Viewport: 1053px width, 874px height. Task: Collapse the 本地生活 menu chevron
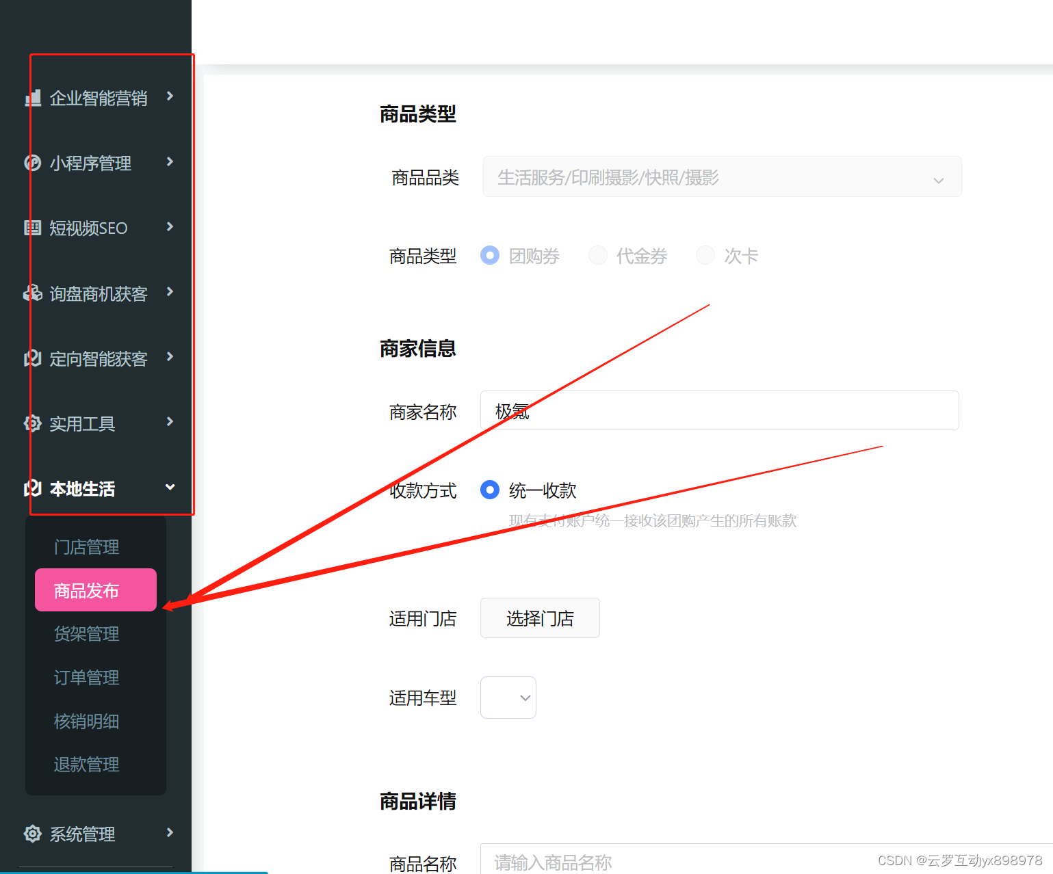tap(170, 487)
